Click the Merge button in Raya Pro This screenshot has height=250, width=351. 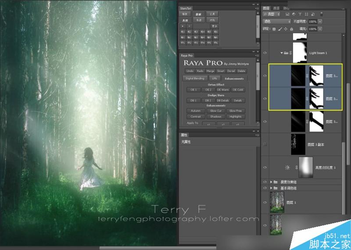(x=210, y=71)
